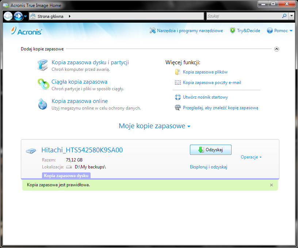
Task: Click the tools wrench icon
Action: point(152,30)
